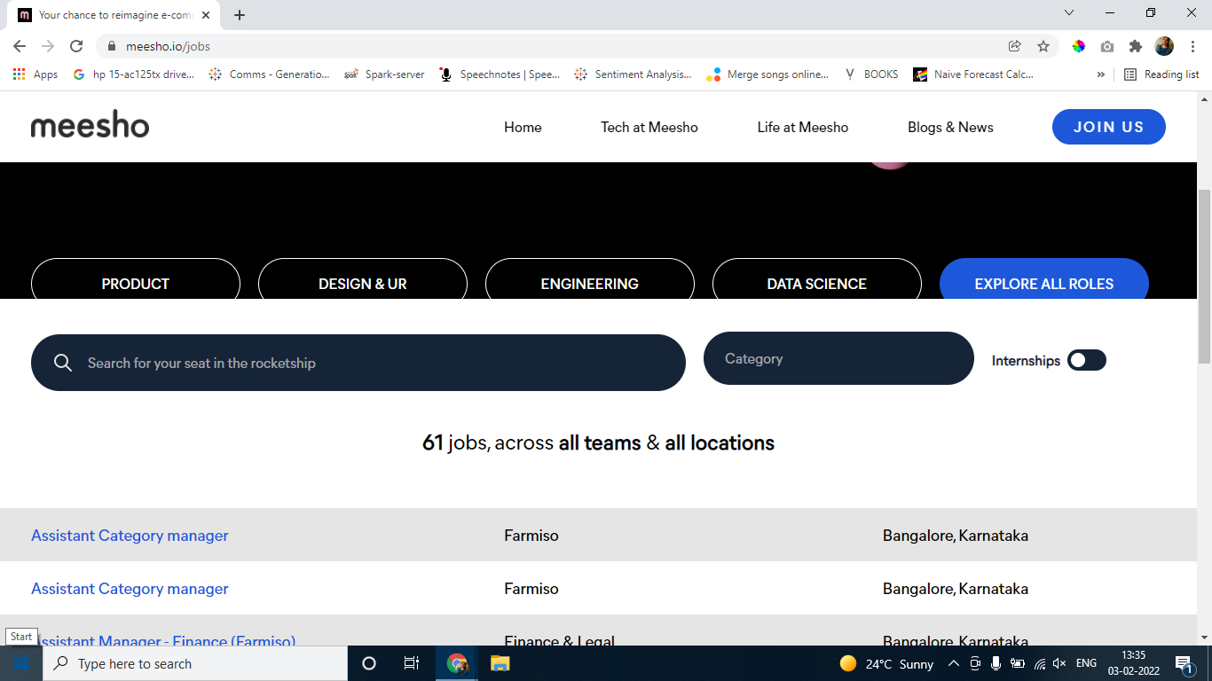The height and width of the screenshot is (681, 1212).
Task: Bookmark this page with the star icon
Action: 1043,46
